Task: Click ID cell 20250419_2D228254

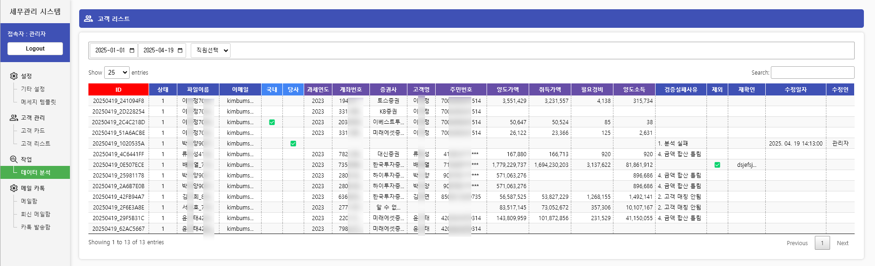Action: [x=119, y=112]
